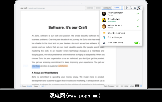Click the name Jose Washington
Image resolution: width=162 pixels, height=102 pixels.
(x=115, y=13)
